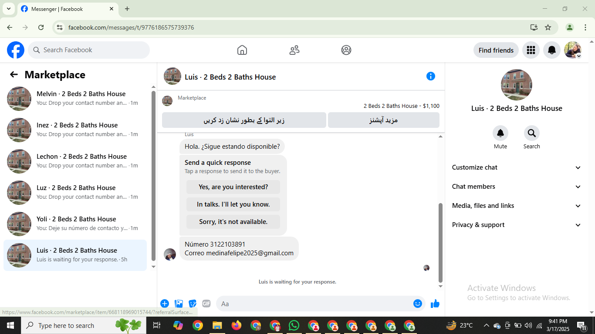This screenshot has width=595, height=334.
Task: Open Task View on the taskbar
Action: coord(157,325)
